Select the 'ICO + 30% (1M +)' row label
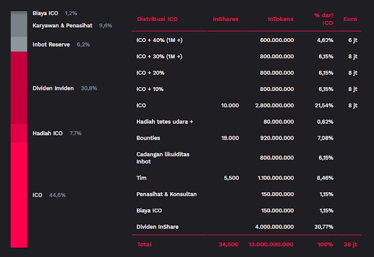 pos(160,57)
